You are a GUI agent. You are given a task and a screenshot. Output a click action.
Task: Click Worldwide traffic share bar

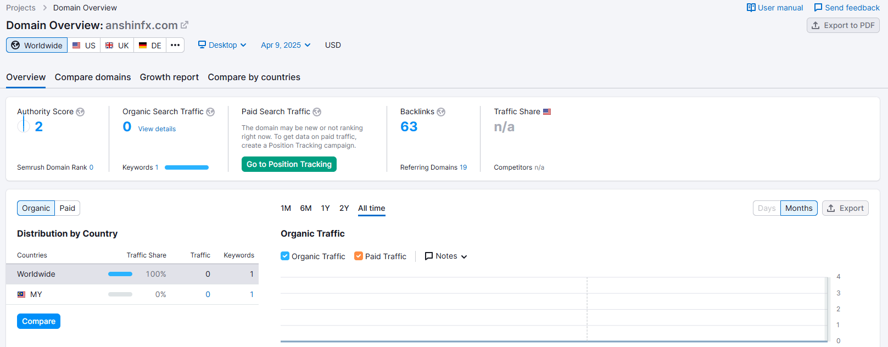(120, 274)
